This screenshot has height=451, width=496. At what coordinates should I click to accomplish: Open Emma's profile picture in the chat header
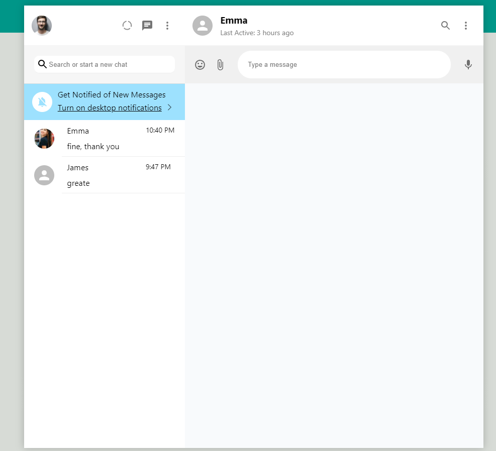point(203,25)
